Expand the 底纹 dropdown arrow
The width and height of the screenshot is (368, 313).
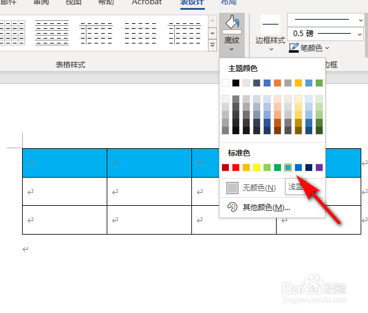232,49
